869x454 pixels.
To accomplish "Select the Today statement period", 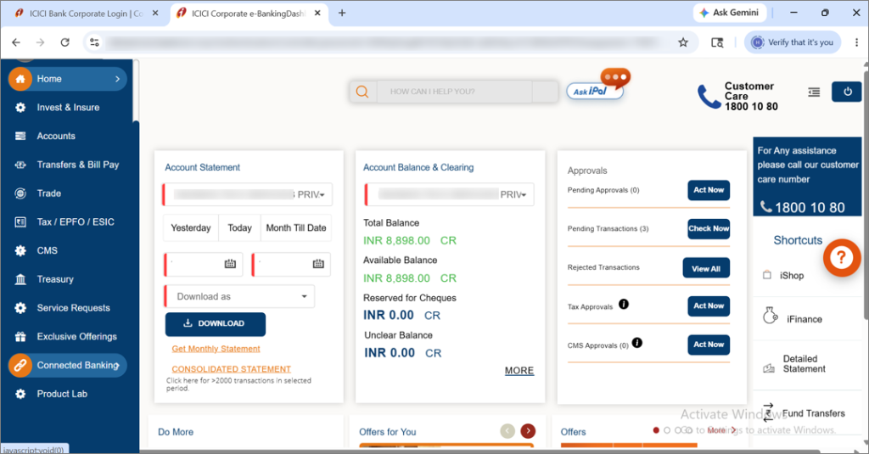I will coord(239,227).
